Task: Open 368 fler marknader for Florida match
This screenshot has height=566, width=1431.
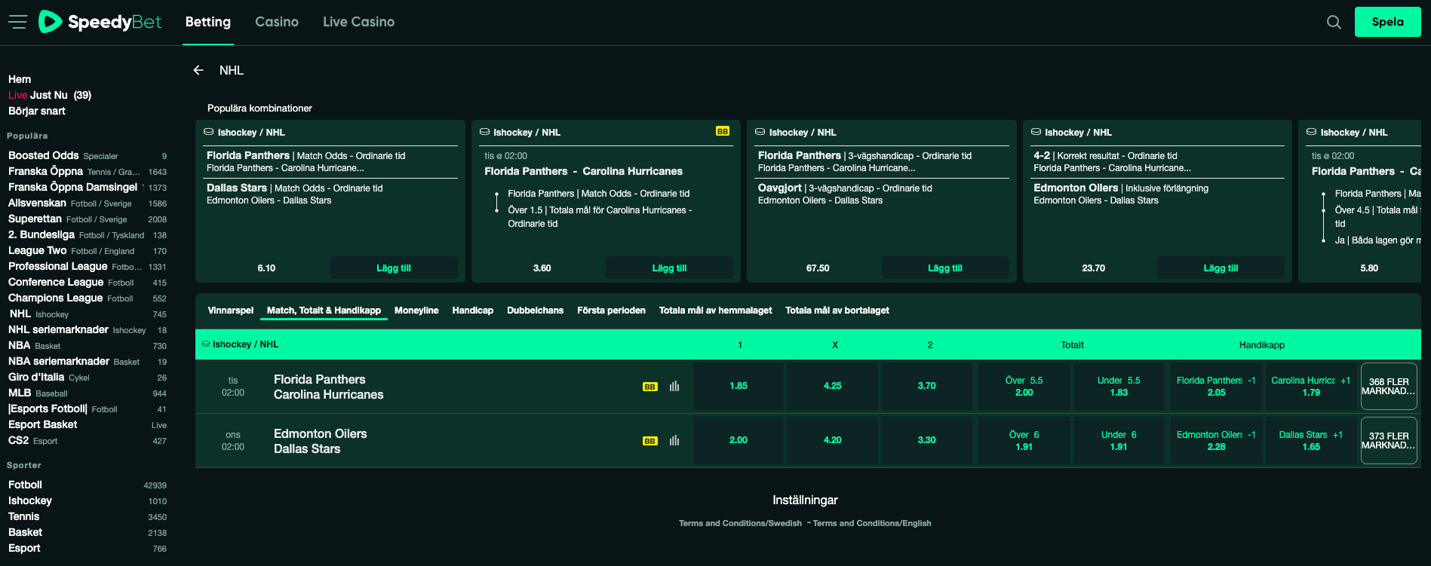Action: (1389, 387)
